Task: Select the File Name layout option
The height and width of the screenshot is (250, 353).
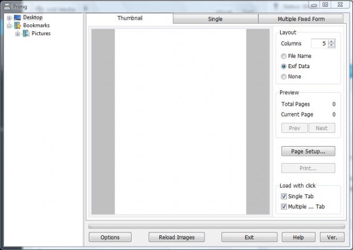Action: tap(284, 56)
